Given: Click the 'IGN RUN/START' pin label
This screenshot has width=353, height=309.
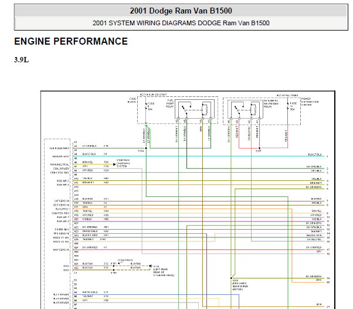Looking at the screenshot, I should coord(59,148).
